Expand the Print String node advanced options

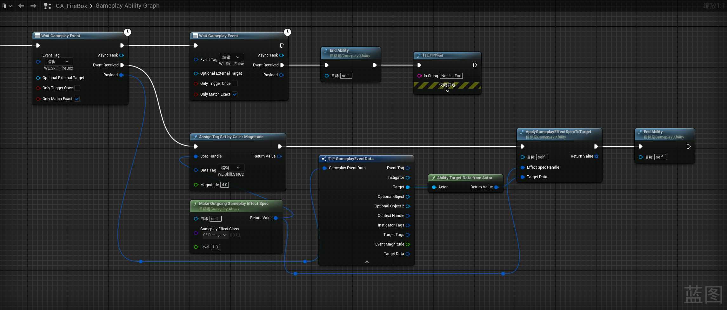(x=447, y=91)
